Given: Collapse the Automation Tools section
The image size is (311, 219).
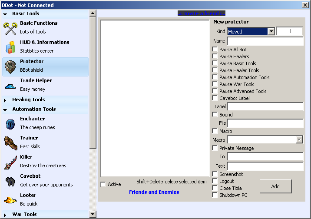Looking at the screenshot, I should 5,109.
